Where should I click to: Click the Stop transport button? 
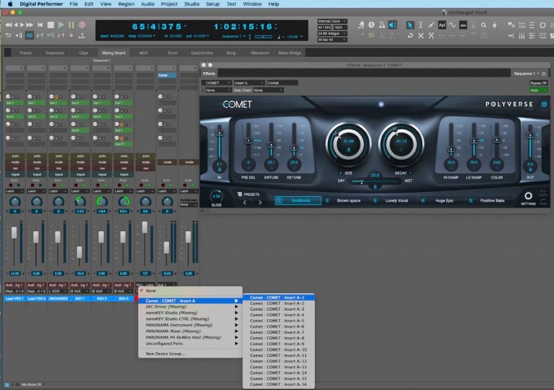50,25
